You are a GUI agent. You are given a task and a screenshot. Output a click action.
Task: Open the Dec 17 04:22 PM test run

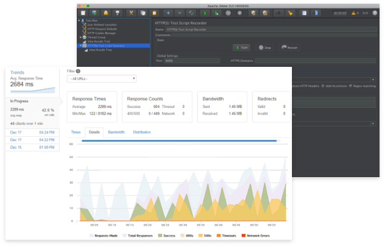click(33, 140)
